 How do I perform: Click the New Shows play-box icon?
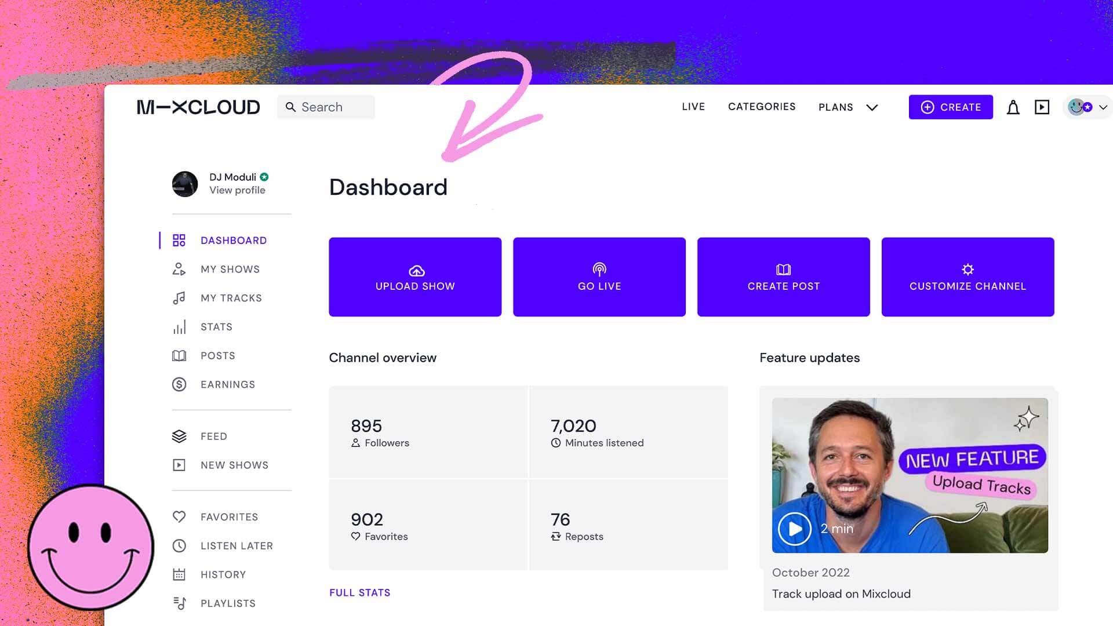click(179, 465)
